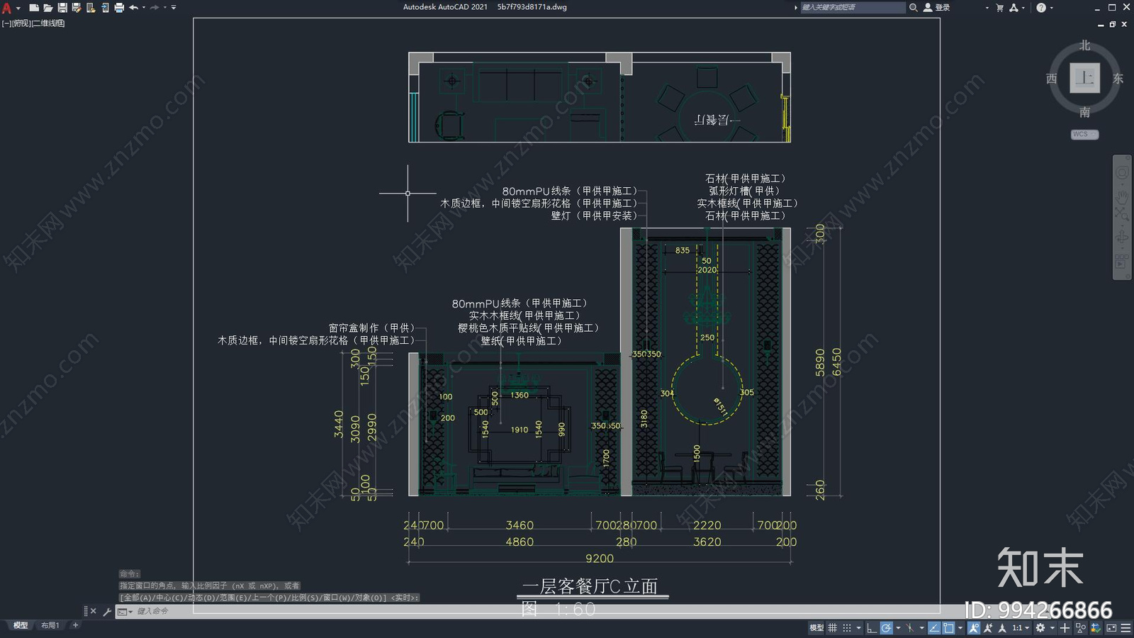This screenshot has width=1134, height=638.
Task: Click the navigation bar ShowMotion icon
Action: (1122, 262)
